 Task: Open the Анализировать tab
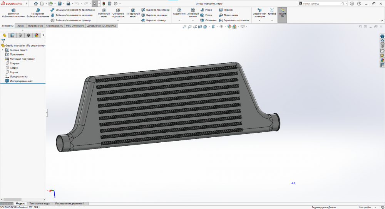coord(54,25)
